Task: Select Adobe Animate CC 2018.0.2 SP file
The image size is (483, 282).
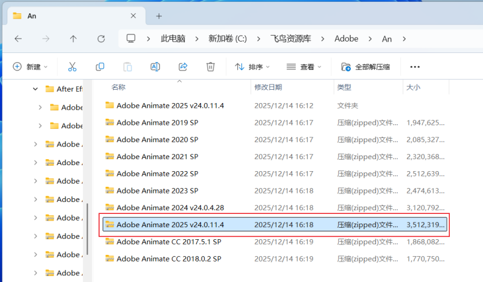Action: (275, 258)
